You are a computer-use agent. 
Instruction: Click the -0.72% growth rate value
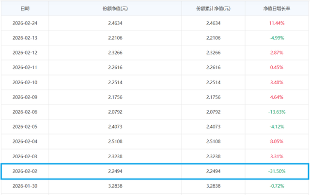click(277, 186)
